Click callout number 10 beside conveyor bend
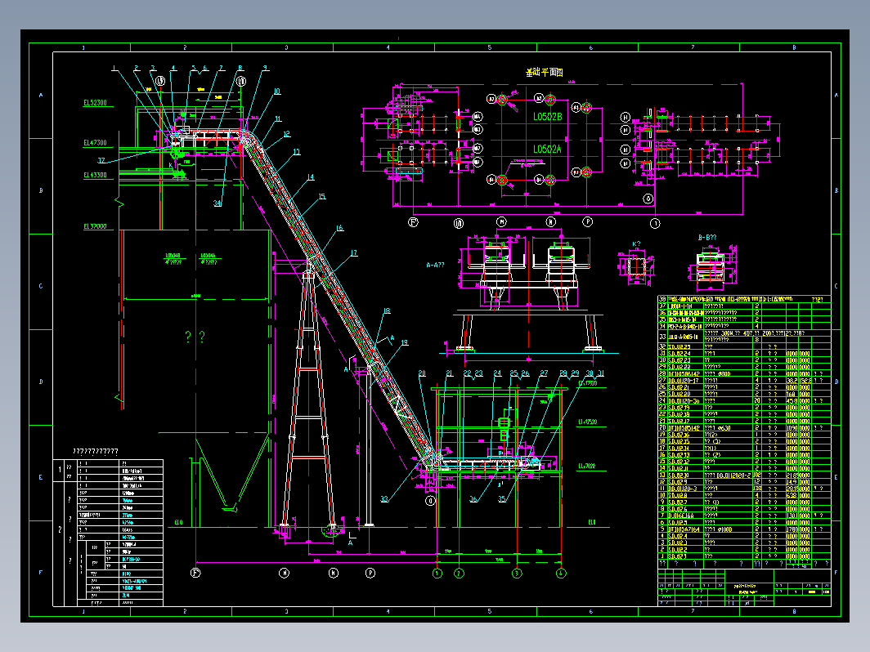The height and width of the screenshot is (652, 870). click(x=277, y=92)
